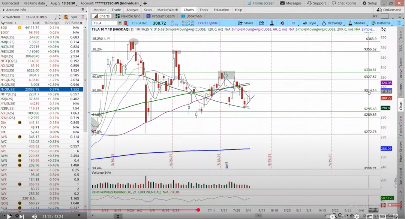Expand the Account Info section
Viewport: 405px width, 219px height.
coord(4,10)
